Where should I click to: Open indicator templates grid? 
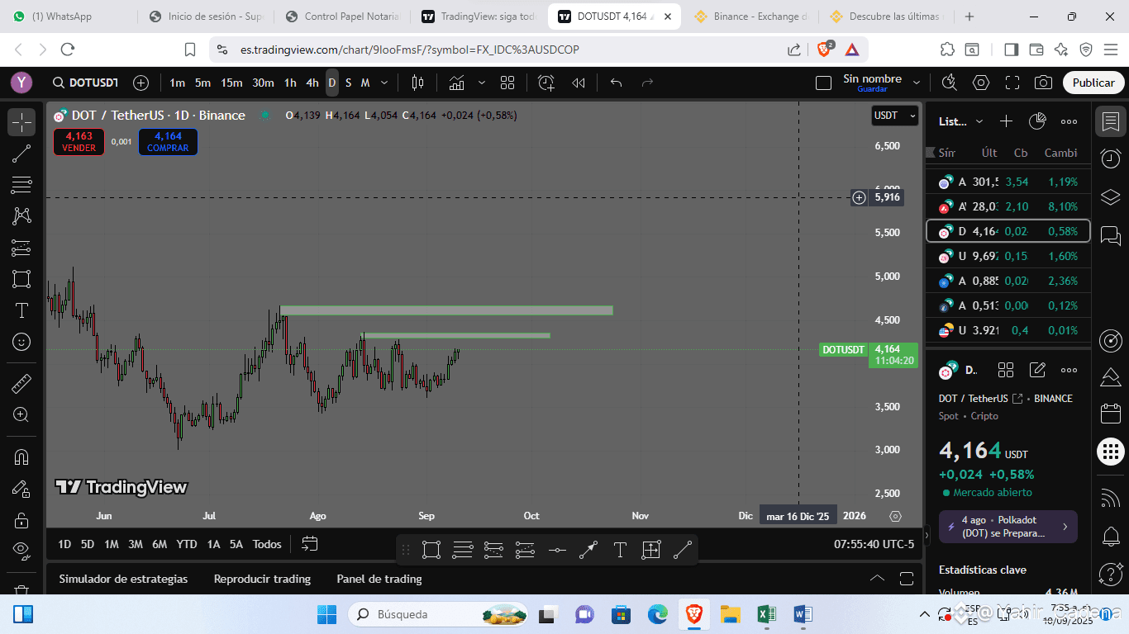point(507,83)
